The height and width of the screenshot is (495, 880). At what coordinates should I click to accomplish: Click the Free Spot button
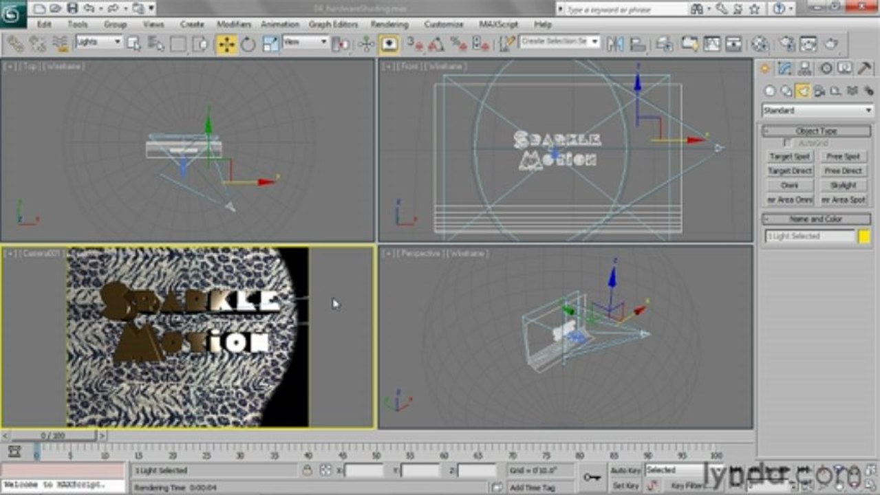(x=843, y=157)
